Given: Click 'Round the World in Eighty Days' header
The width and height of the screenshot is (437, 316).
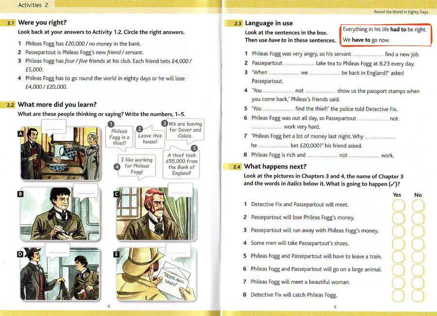Looking at the screenshot, I should (401, 12).
